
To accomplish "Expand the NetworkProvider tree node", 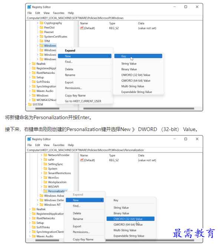I will (x=42, y=155).
